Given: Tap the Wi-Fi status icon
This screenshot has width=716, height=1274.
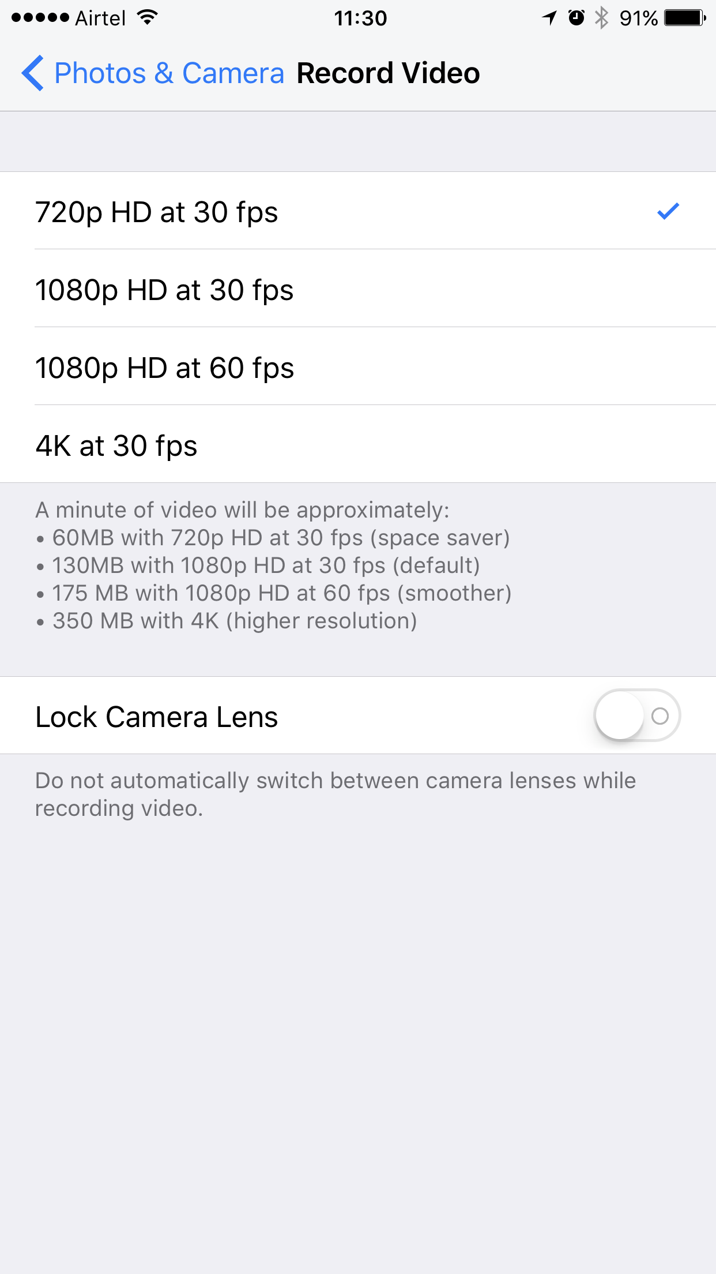Looking at the screenshot, I should pos(148,18).
